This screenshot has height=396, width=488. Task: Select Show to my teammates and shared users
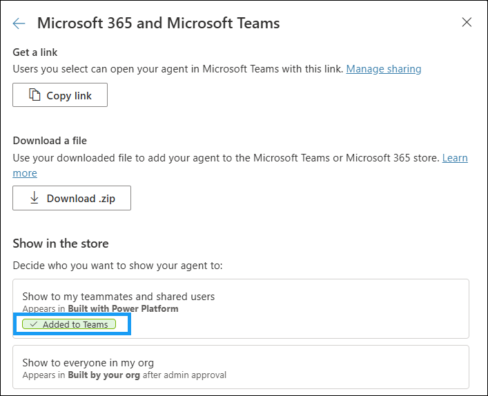(241, 308)
